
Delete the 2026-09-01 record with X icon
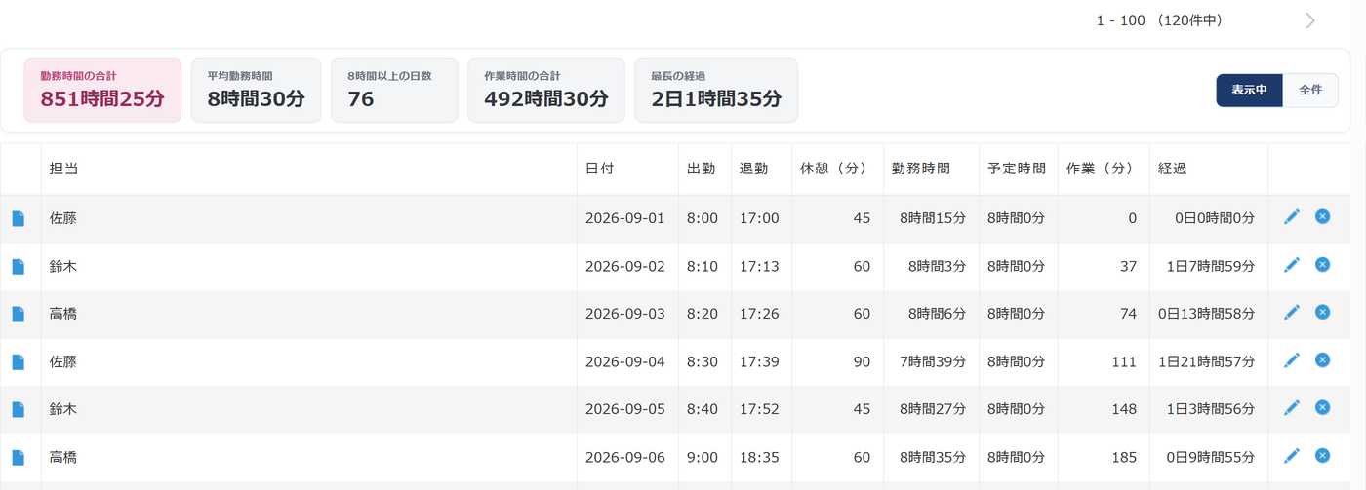[x=1322, y=216]
